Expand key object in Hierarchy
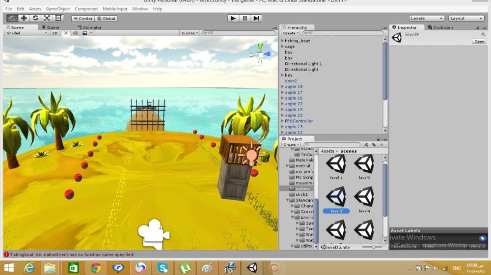The image size is (491, 275). [x=282, y=75]
